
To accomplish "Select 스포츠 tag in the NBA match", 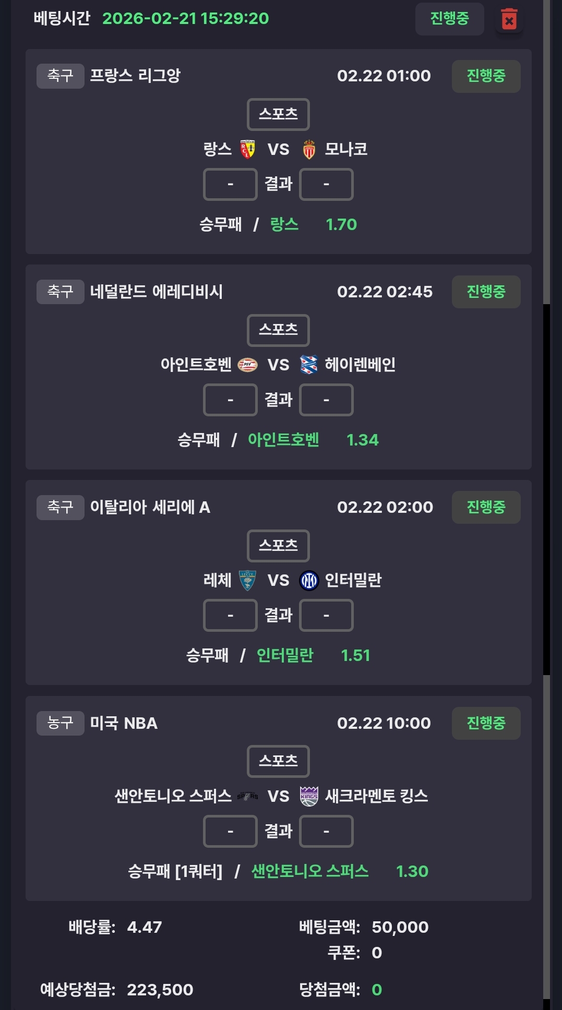I will coord(278,761).
